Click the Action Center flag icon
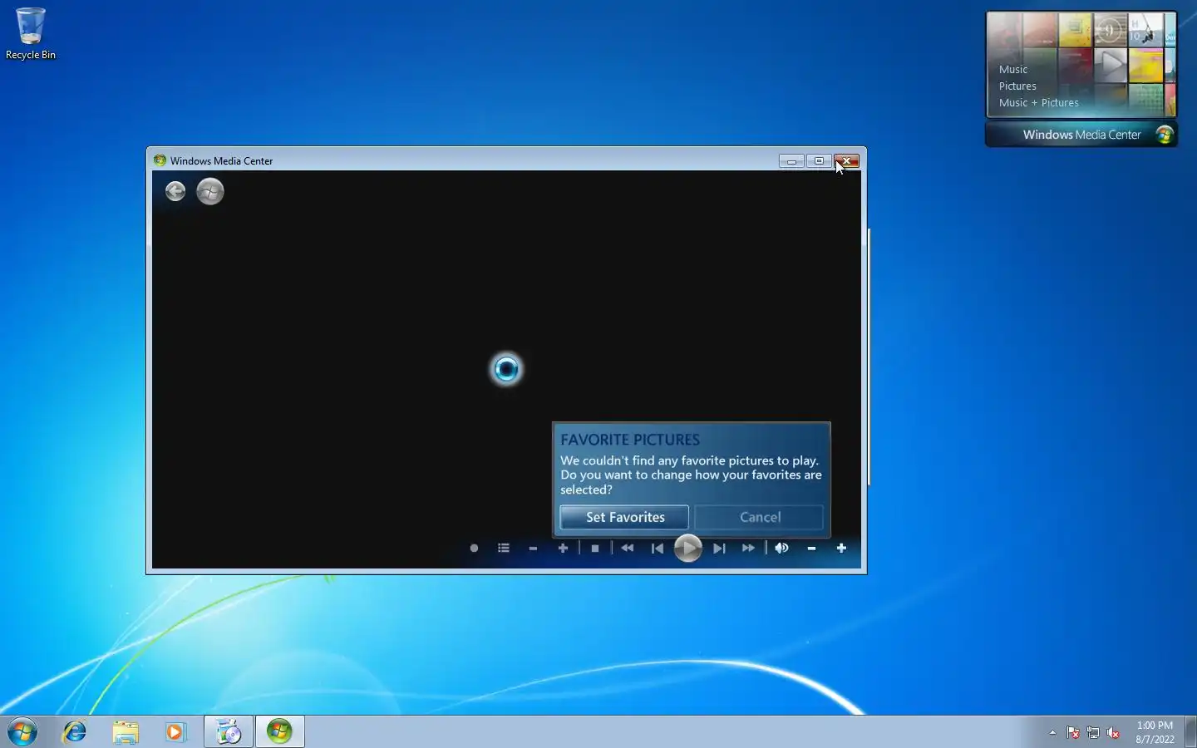 [1073, 733]
